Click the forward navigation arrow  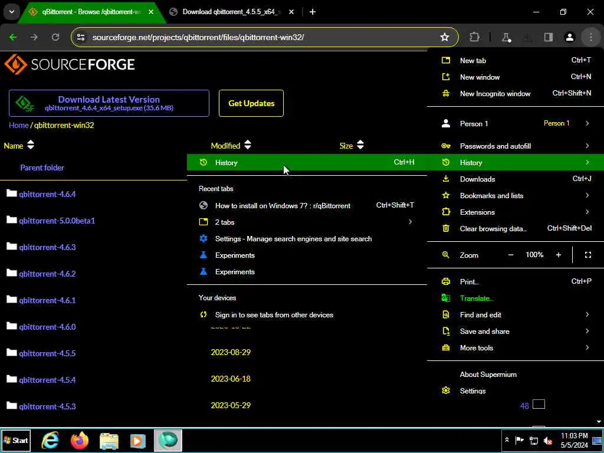coord(34,37)
